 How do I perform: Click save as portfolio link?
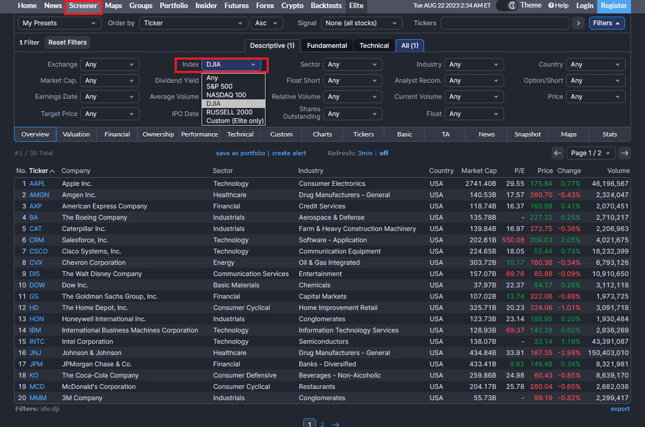[x=240, y=153]
